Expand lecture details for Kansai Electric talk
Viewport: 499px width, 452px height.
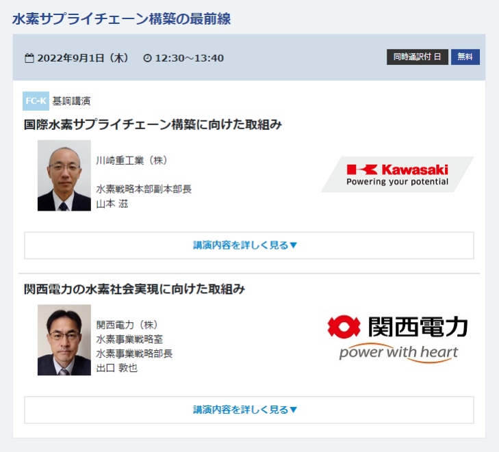click(249, 410)
